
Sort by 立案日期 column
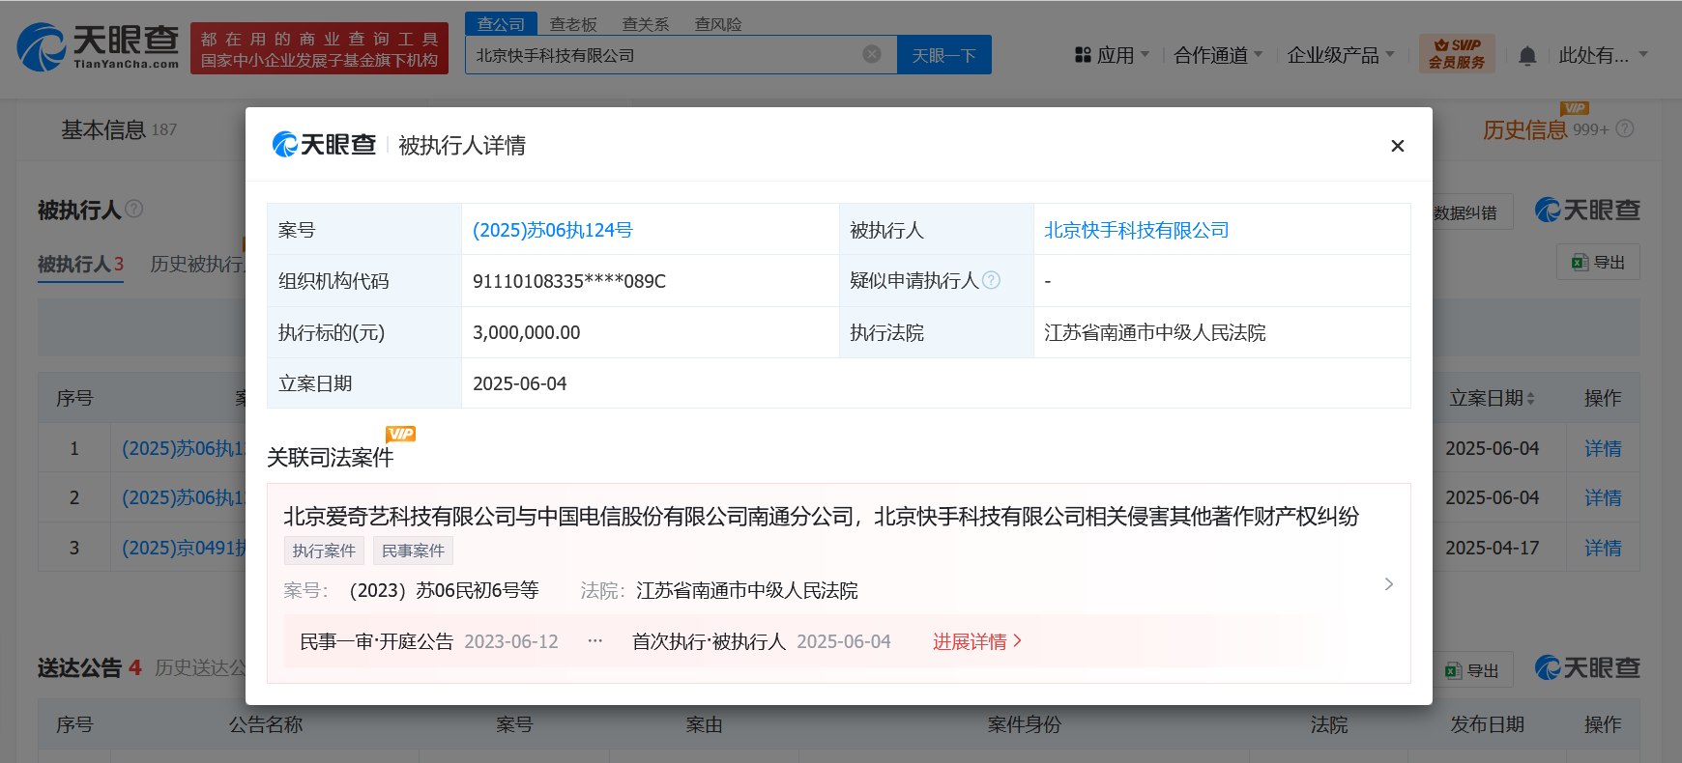[1492, 398]
